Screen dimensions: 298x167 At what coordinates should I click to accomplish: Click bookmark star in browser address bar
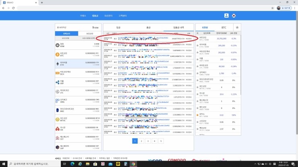click(x=272, y=8)
